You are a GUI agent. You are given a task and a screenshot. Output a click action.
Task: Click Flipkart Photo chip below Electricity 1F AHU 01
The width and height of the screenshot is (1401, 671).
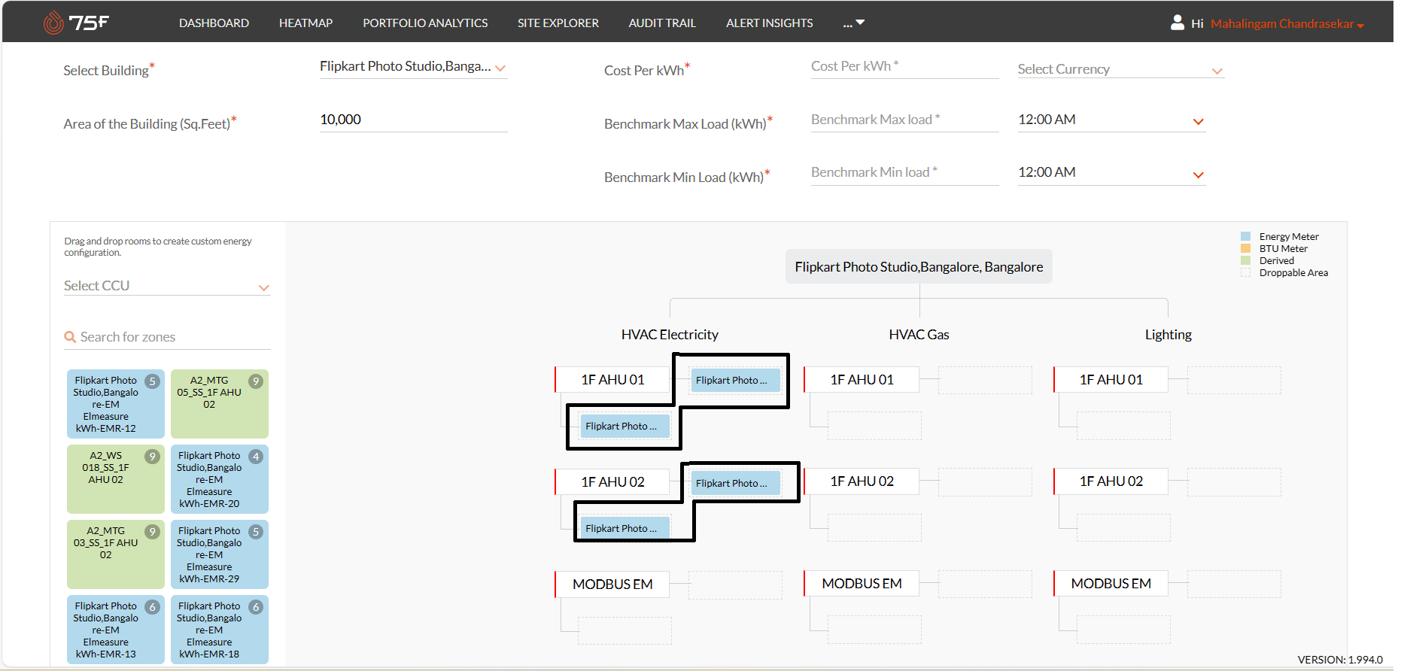(x=625, y=427)
